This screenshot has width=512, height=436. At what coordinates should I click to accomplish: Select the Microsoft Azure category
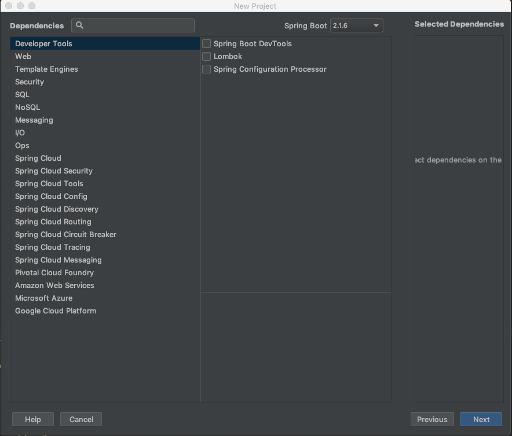tap(105, 298)
